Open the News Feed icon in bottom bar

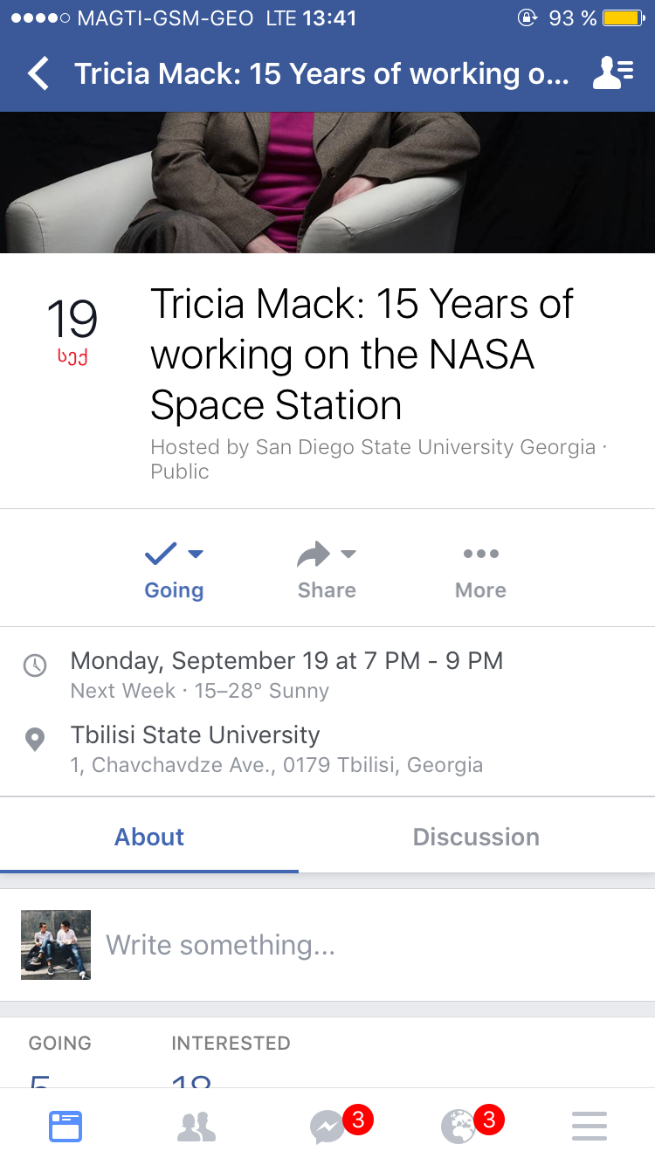pyautogui.click(x=65, y=1127)
